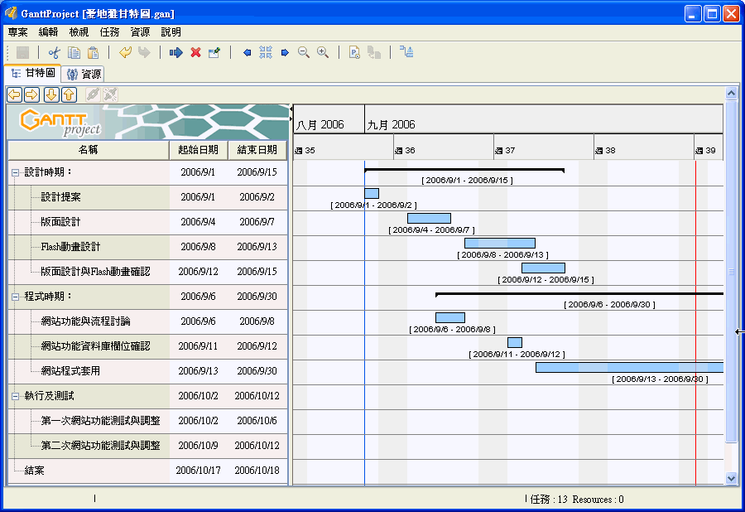
Task: Select the 第一次網站功能測試與調整 task
Action: click(148, 421)
